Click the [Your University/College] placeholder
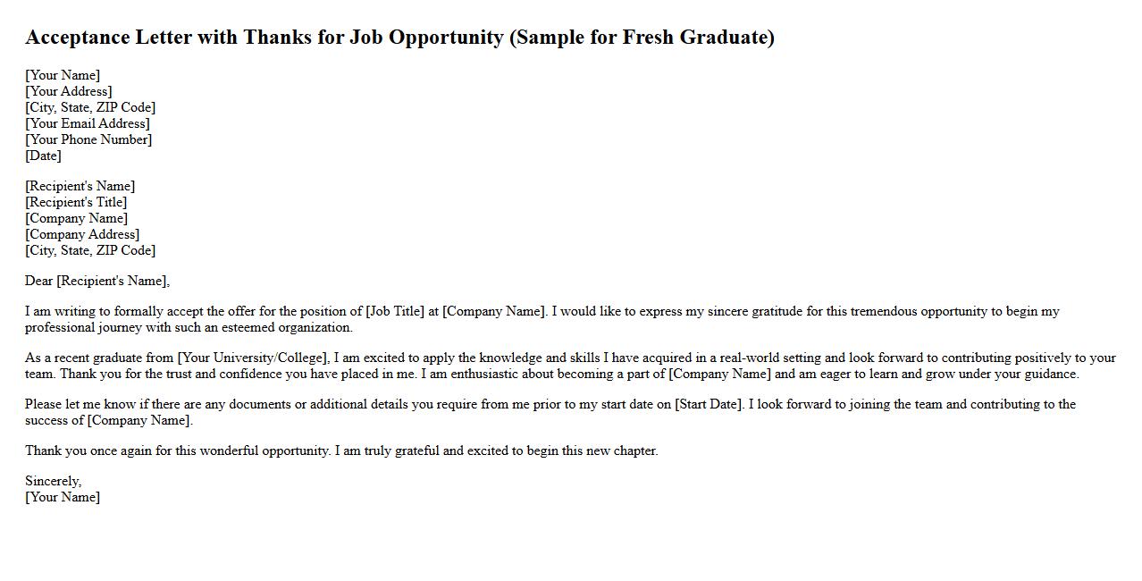 point(253,358)
